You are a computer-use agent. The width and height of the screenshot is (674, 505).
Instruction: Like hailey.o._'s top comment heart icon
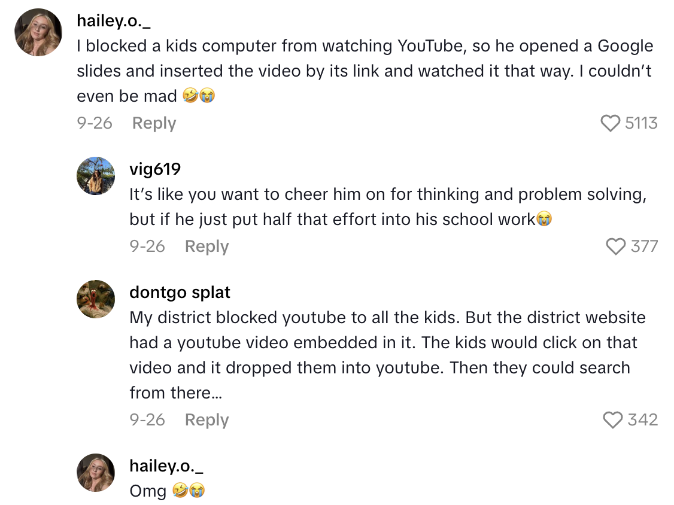(x=611, y=124)
